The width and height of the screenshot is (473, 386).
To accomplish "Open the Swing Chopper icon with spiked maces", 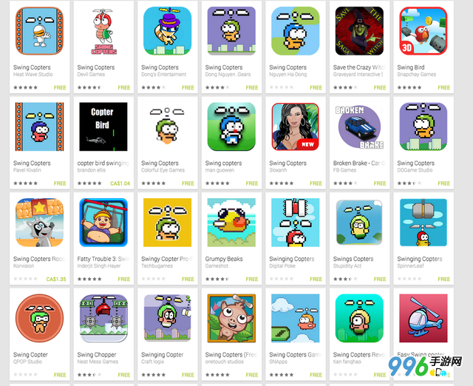I will (x=103, y=318).
